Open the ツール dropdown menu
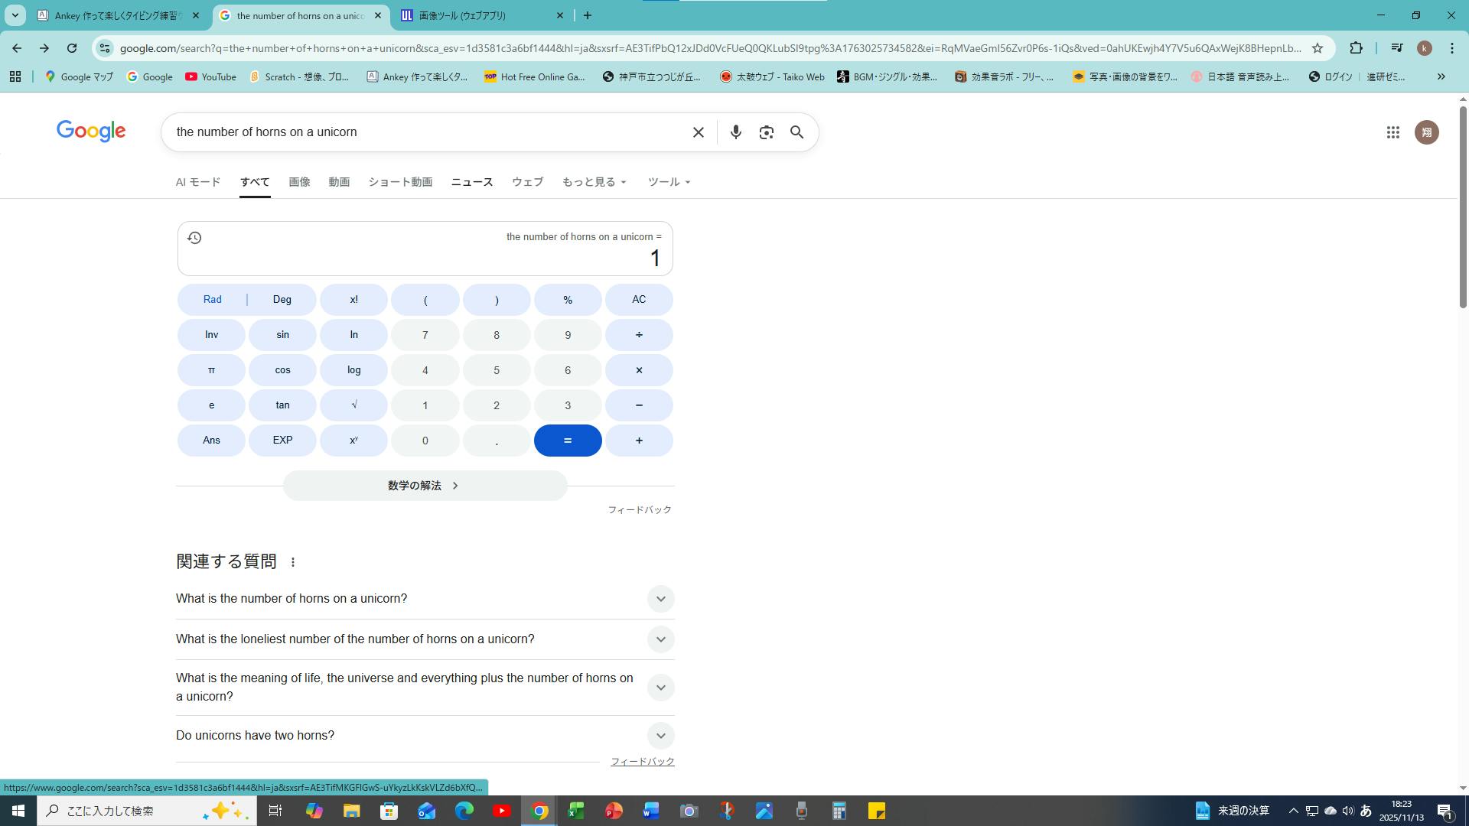Image resolution: width=1469 pixels, height=826 pixels. pos(669,182)
